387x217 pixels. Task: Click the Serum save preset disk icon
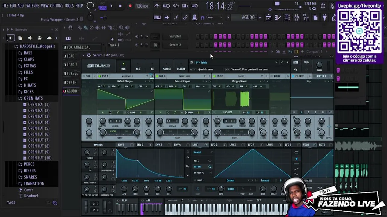pos(191,62)
